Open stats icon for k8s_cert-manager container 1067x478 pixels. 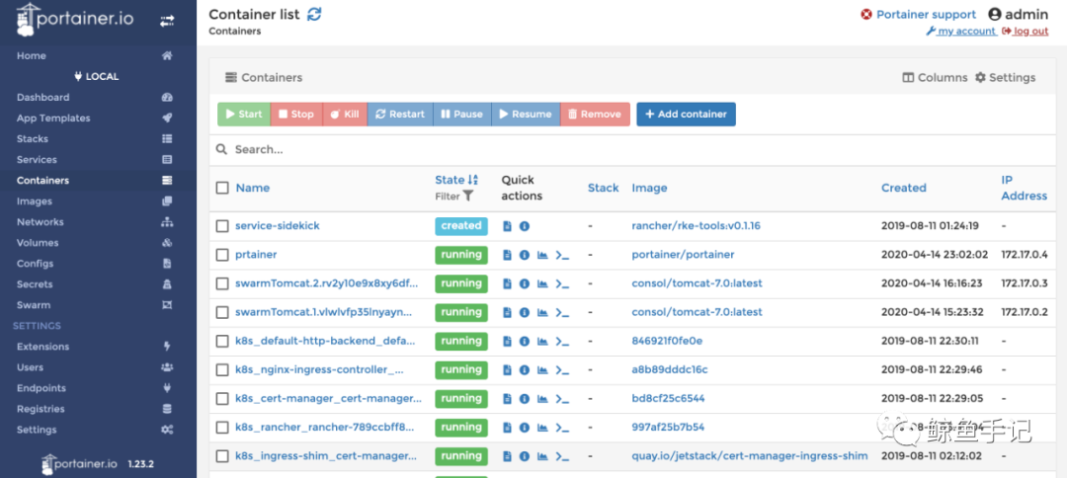coord(542,398)
